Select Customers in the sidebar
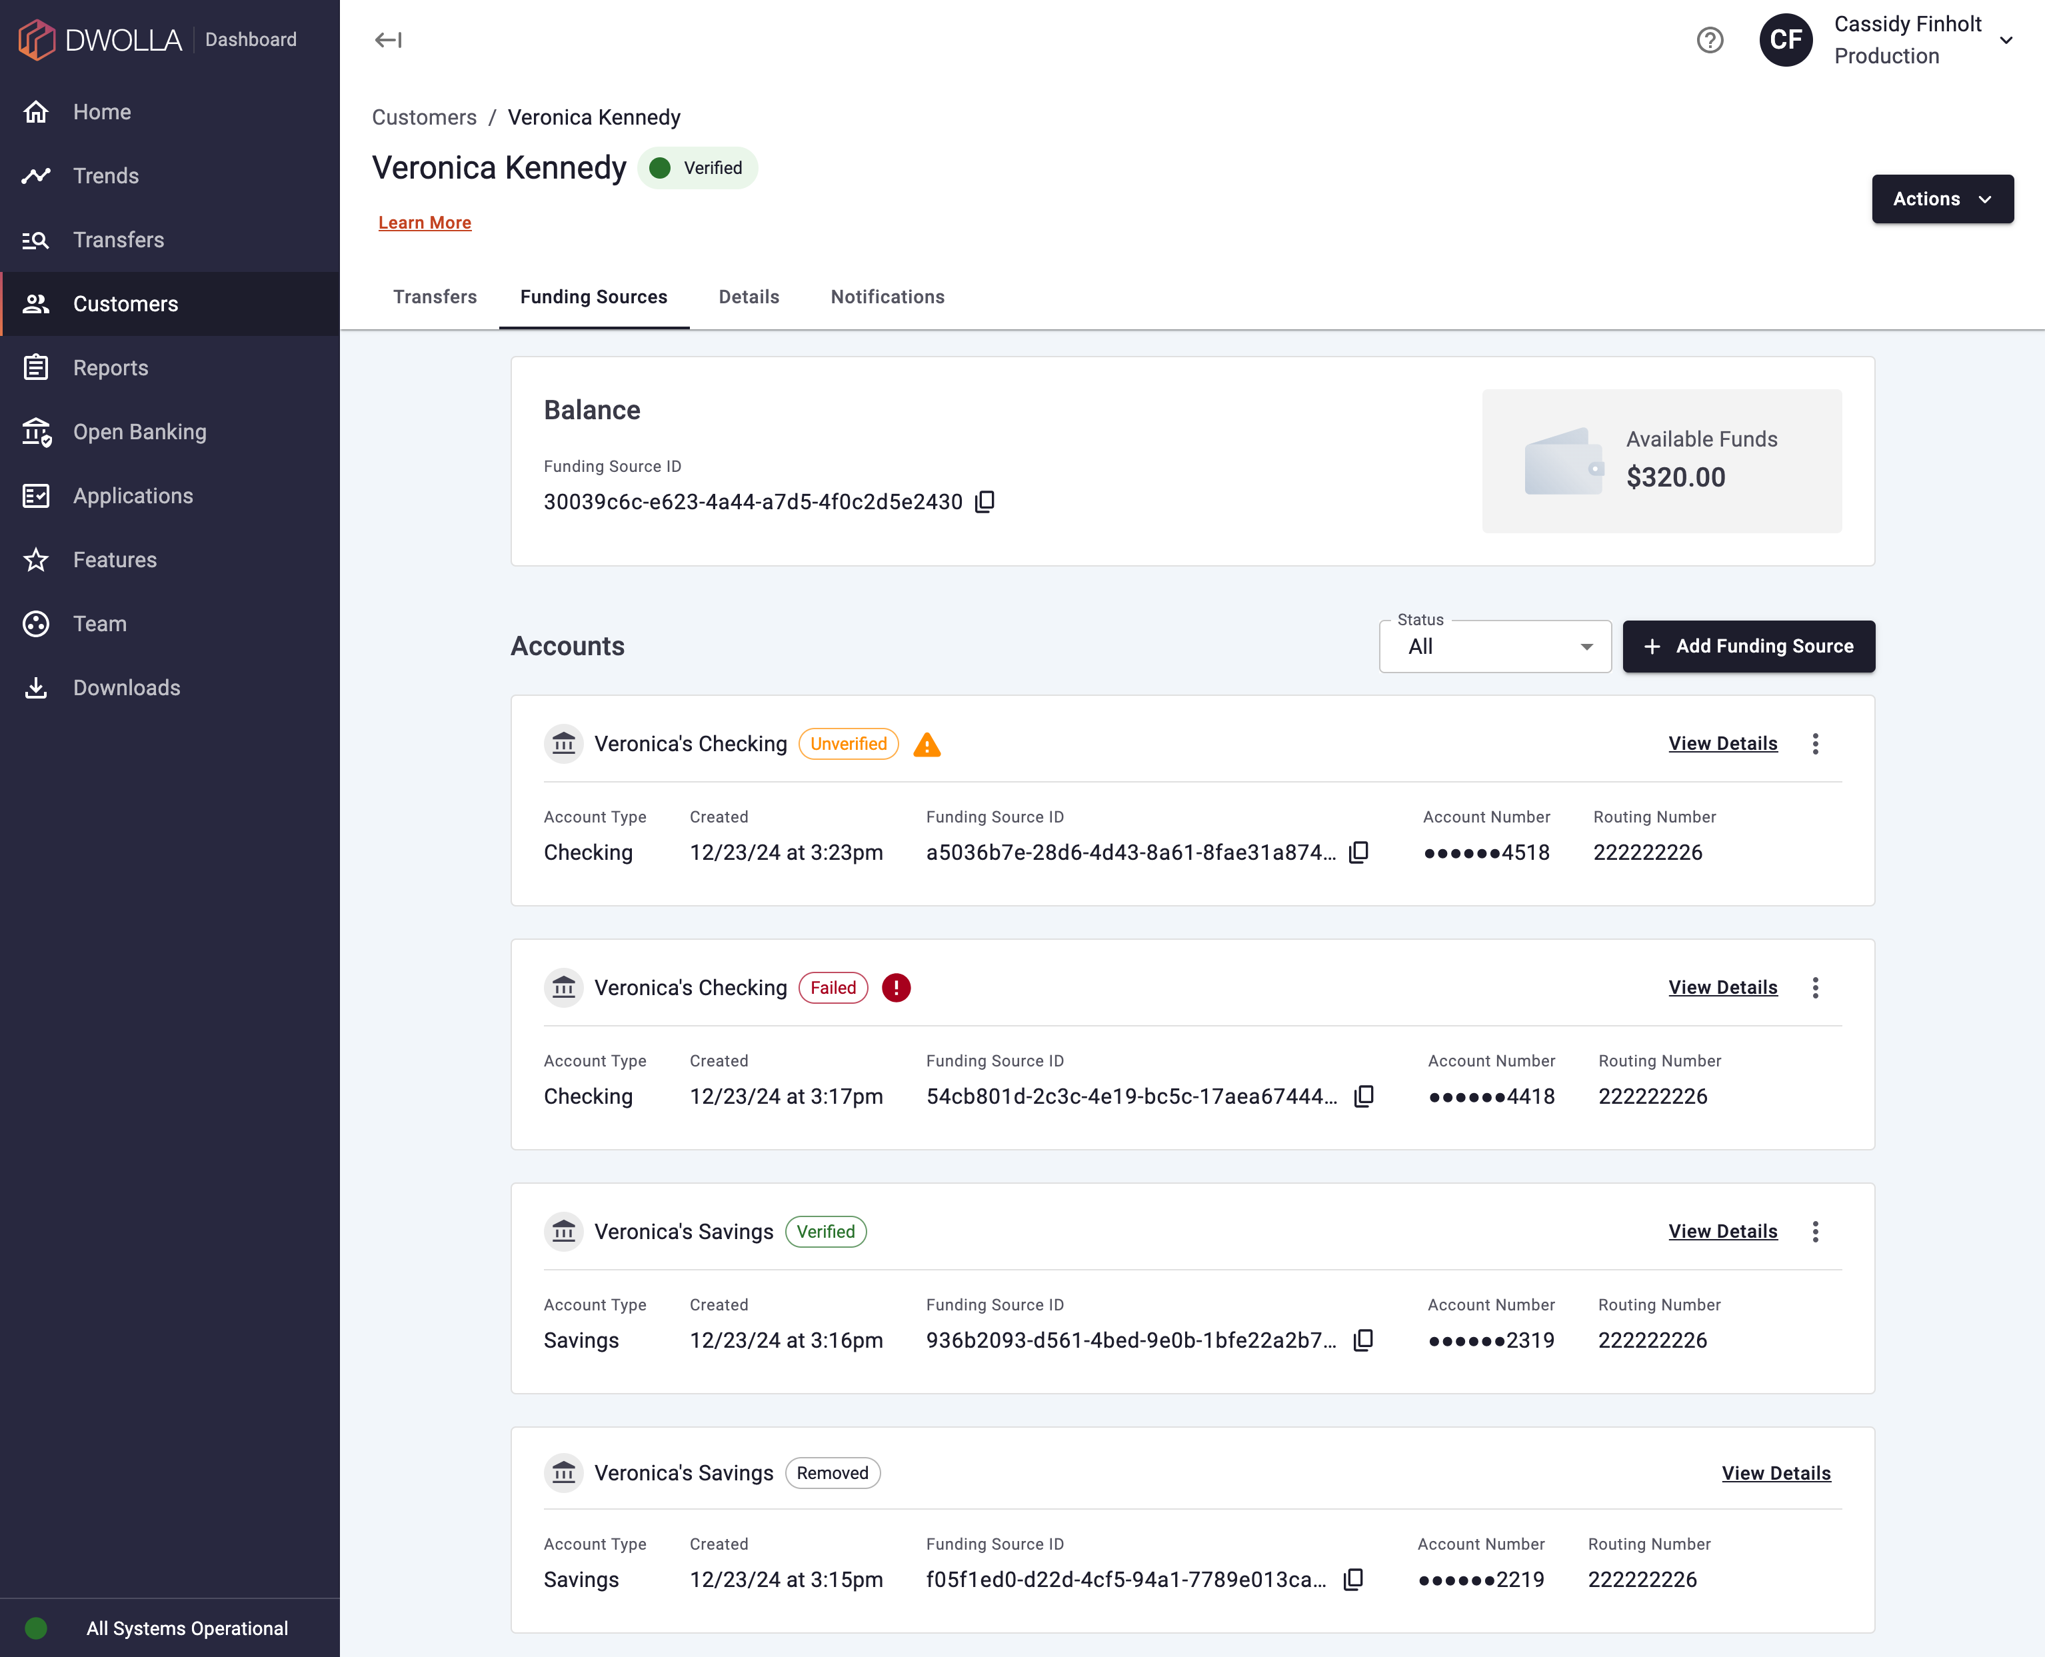The height and width of the screenshot is (1657, 2045). pos(170,303)
